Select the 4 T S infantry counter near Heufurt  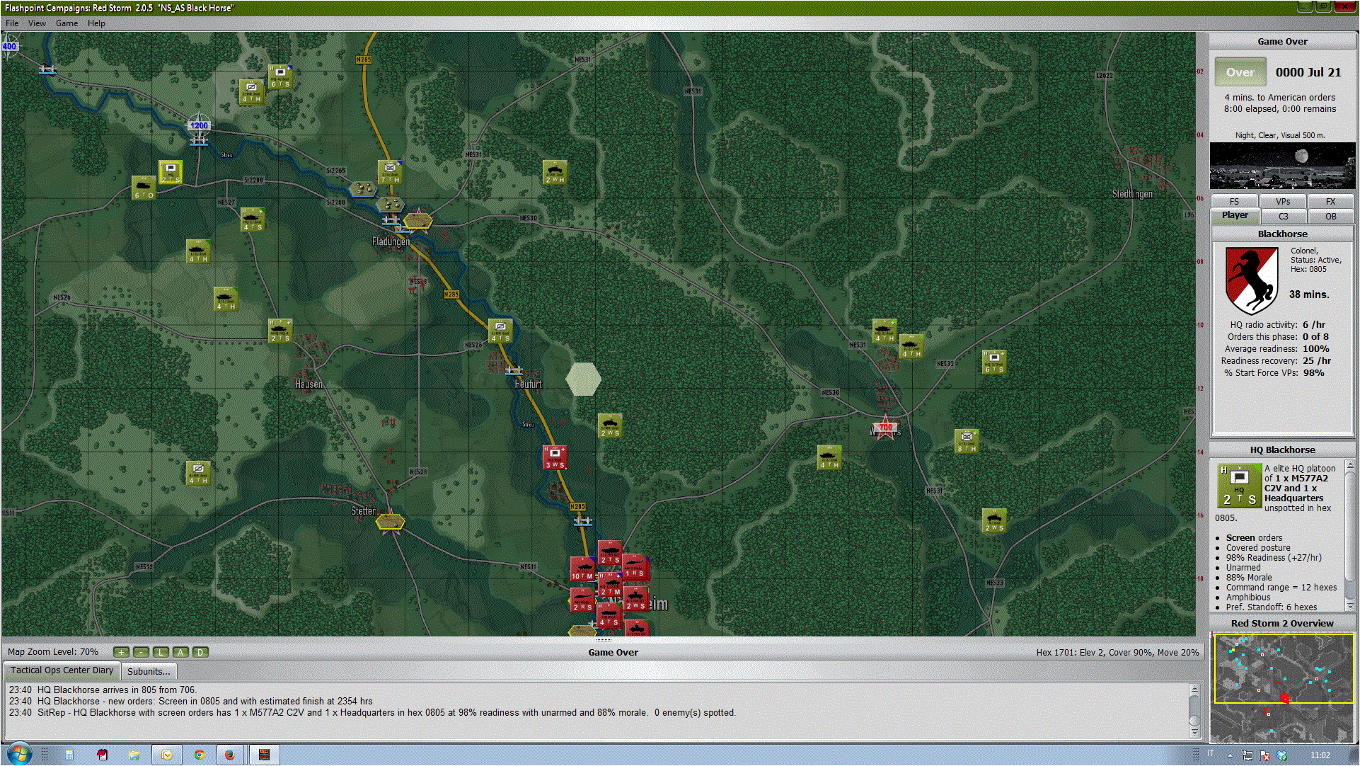point(500,331)
